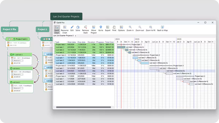Fit the chart with Zoom to fit
Image resolution: width=219 pixels, height=123 pixels.
[151, 28]
